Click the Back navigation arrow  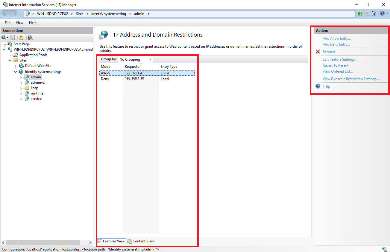point(5,14)
